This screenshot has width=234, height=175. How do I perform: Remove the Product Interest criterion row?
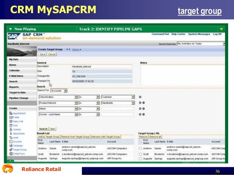[x=143, y=103]
